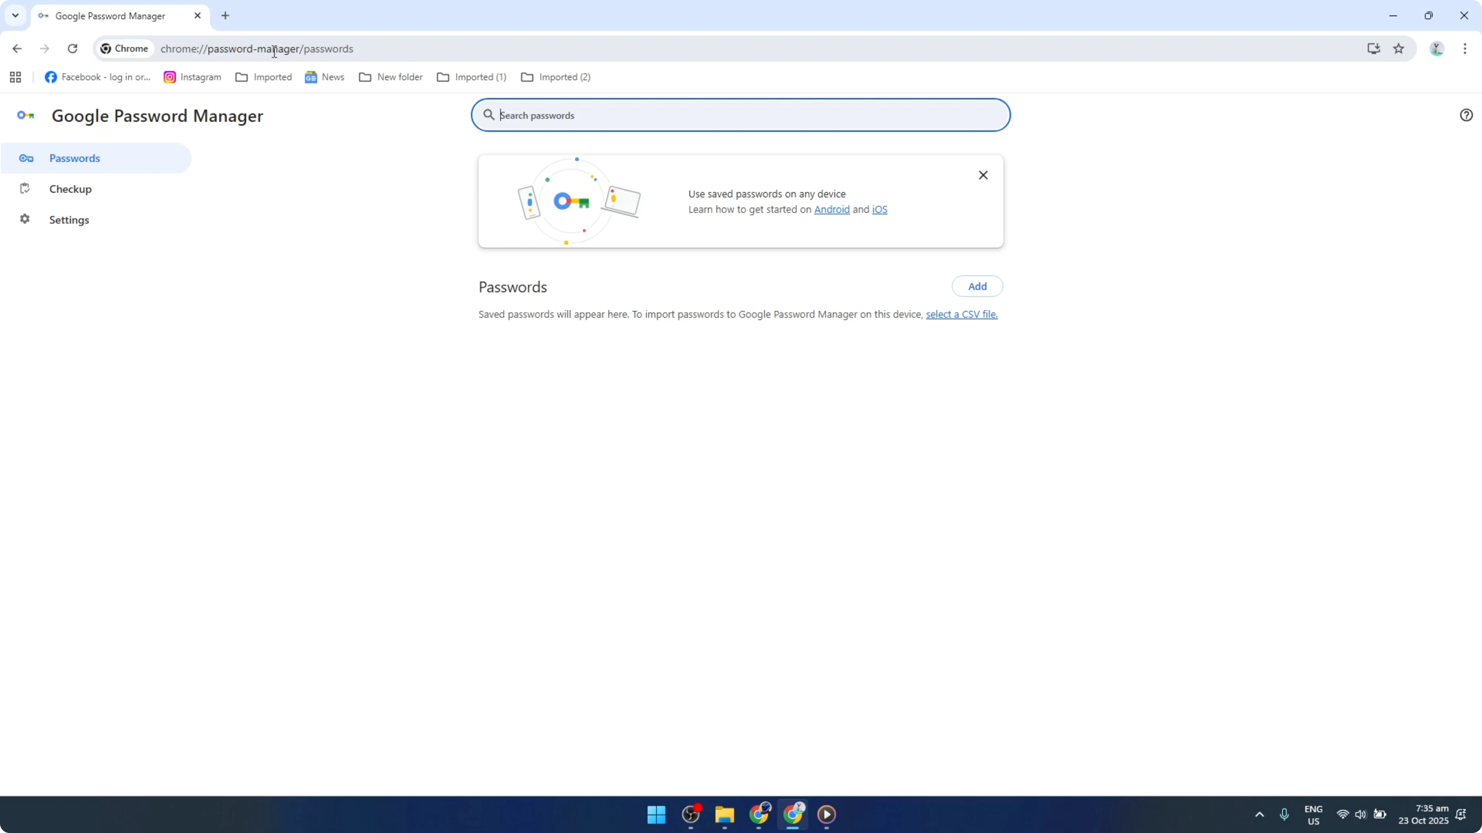Open the Chrome profile avatar

click(1436, 49)
